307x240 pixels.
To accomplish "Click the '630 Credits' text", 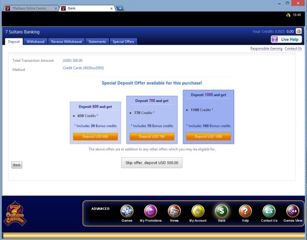I will [x=88, y=116].
